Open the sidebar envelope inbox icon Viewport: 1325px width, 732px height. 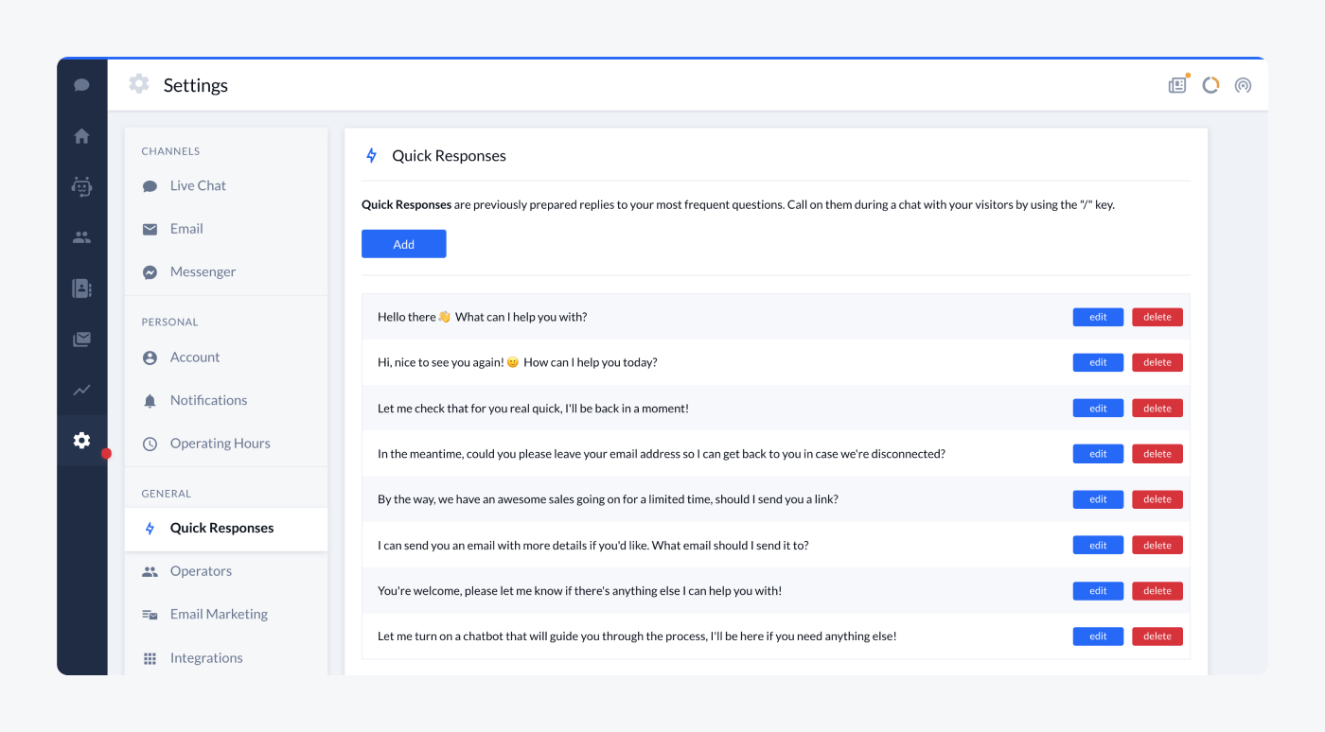(x=81, y=338)
